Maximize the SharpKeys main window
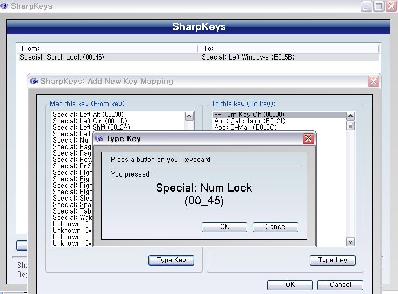Image resolution: width=398 pixels, height=294 pixels. coord(379,6)
